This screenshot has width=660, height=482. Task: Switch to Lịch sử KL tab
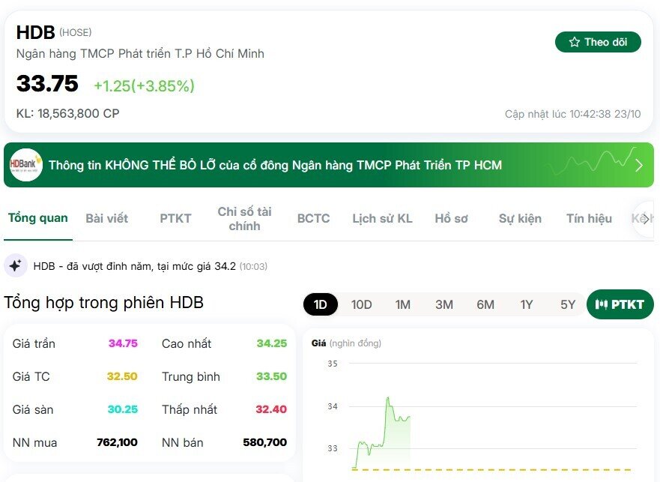coord(382,219)
